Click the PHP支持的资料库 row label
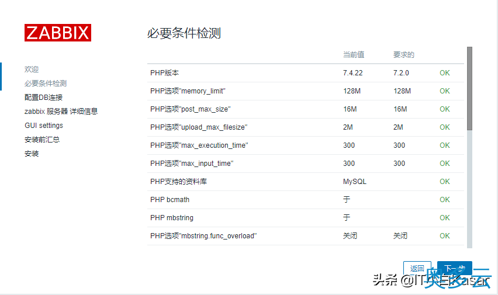 click(178, 181)
